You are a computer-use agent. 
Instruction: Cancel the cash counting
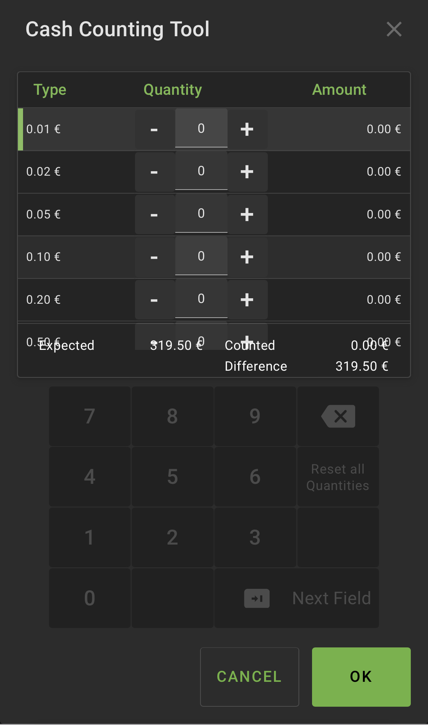pyautogui.click(x=249, y=677)
